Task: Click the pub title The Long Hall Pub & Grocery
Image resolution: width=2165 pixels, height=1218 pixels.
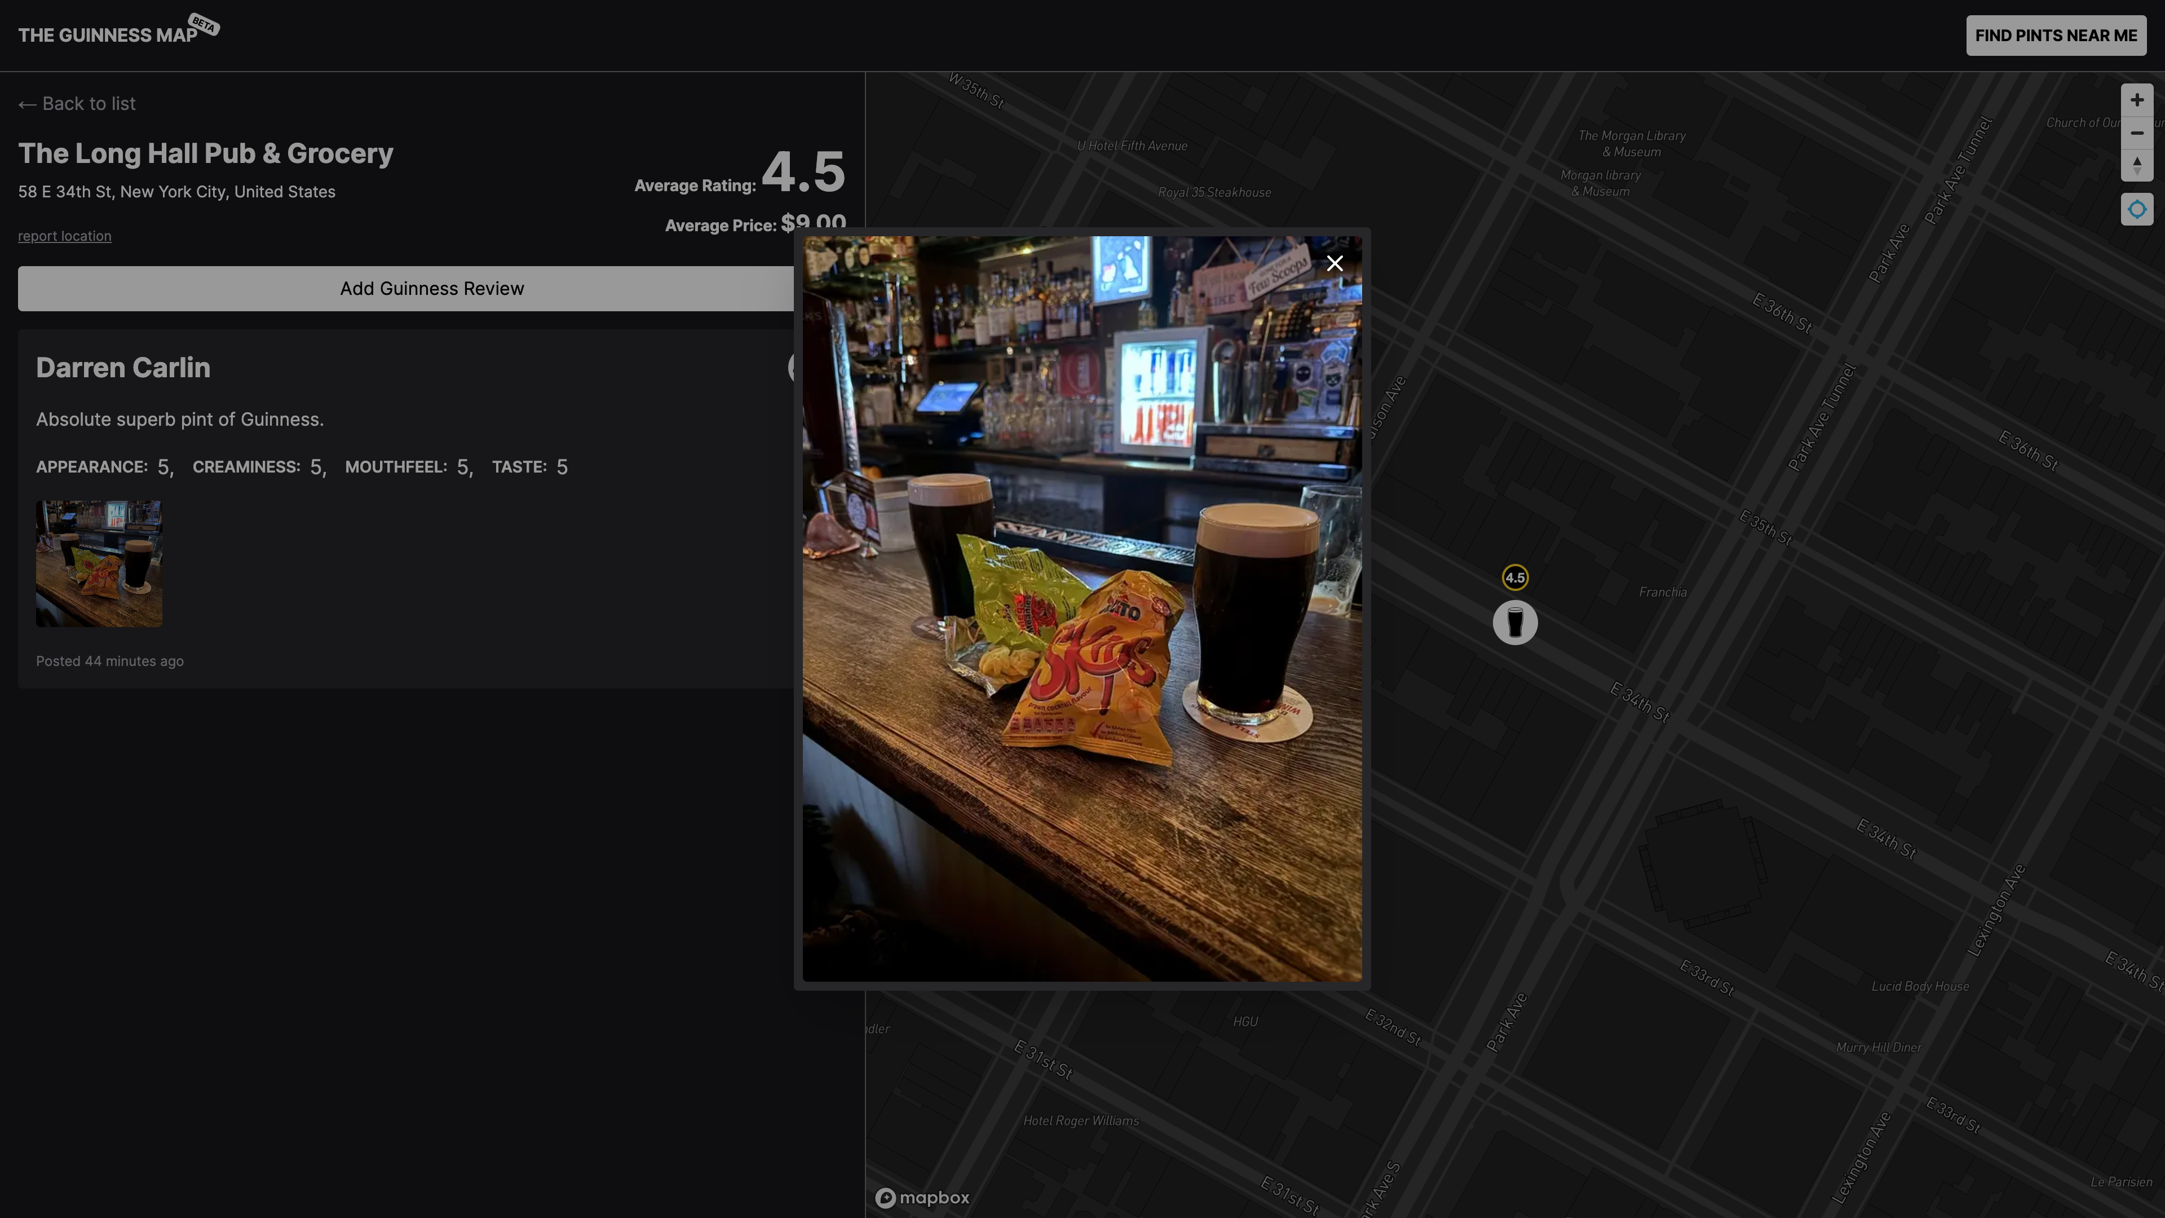Action: point(206,154)
